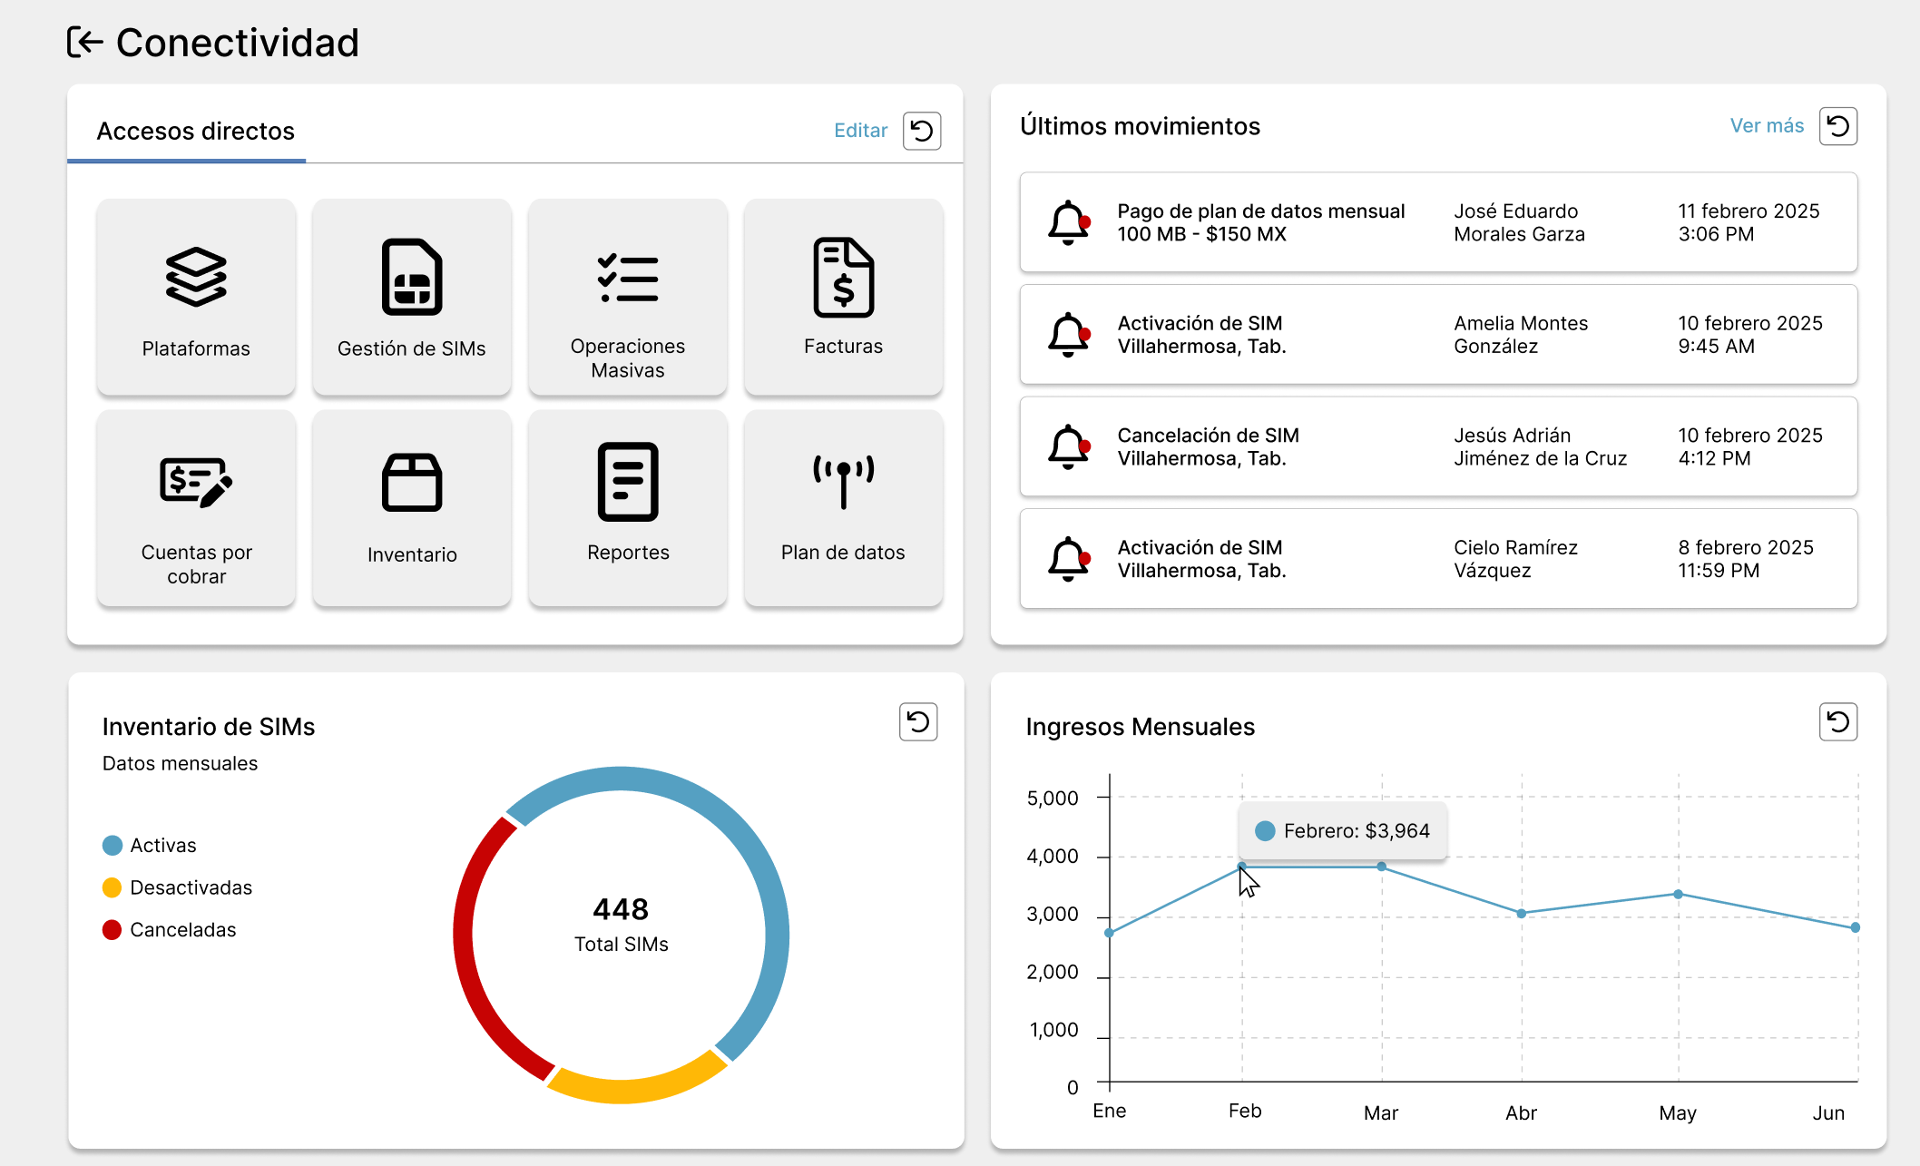Open Operaciones Masivas shortcut

[x=627, y=297]
